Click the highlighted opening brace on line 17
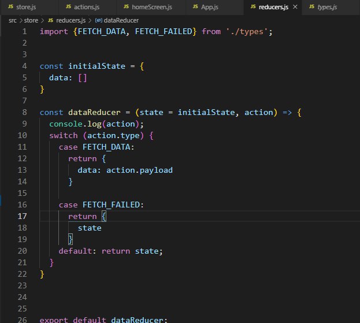 click(104, 216)
